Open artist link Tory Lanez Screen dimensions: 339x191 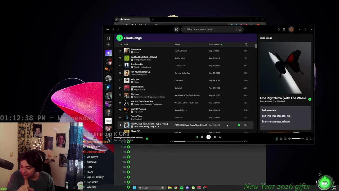pos(138,112)
